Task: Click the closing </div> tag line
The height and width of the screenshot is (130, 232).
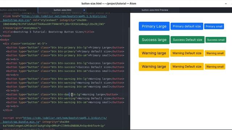Action: pyautogui.click(x=8, y=110)
